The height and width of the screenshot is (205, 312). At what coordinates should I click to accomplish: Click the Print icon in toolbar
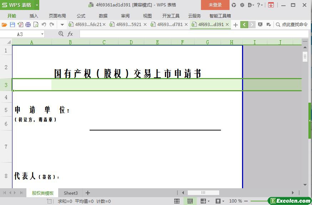(x=28, y=25)
